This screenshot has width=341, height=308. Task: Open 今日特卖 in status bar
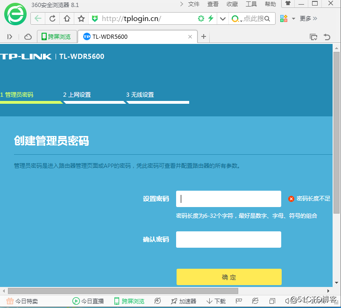pos(22,301)
